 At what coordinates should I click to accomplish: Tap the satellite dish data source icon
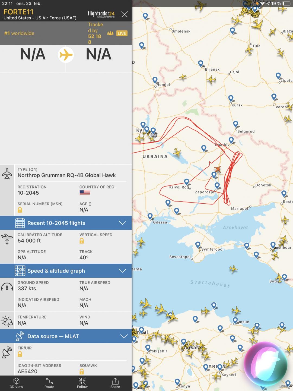point(20,336)
